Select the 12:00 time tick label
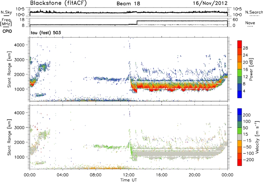This screenshot has width=263, height=182. (x=129, y=175)
